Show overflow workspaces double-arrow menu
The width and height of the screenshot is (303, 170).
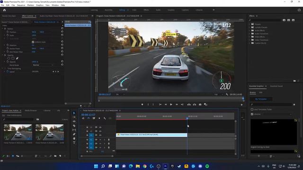coord(214,10)
